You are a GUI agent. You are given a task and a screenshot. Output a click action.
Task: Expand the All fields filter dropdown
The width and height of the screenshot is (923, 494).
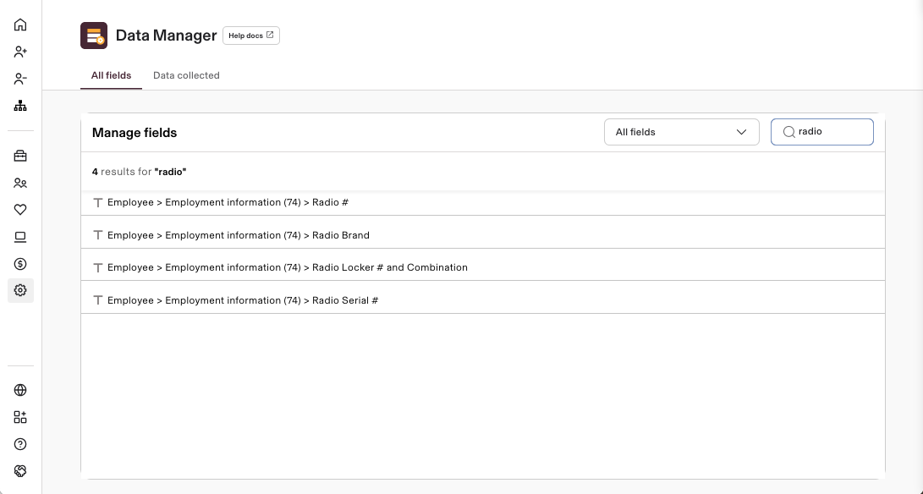[x=681, y=132]
